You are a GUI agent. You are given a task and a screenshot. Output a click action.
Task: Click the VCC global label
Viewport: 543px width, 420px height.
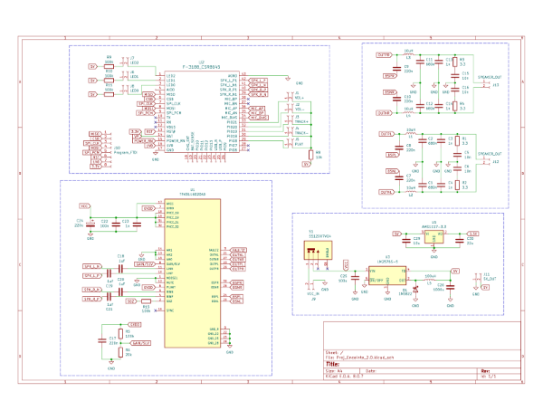coord(84,206)
